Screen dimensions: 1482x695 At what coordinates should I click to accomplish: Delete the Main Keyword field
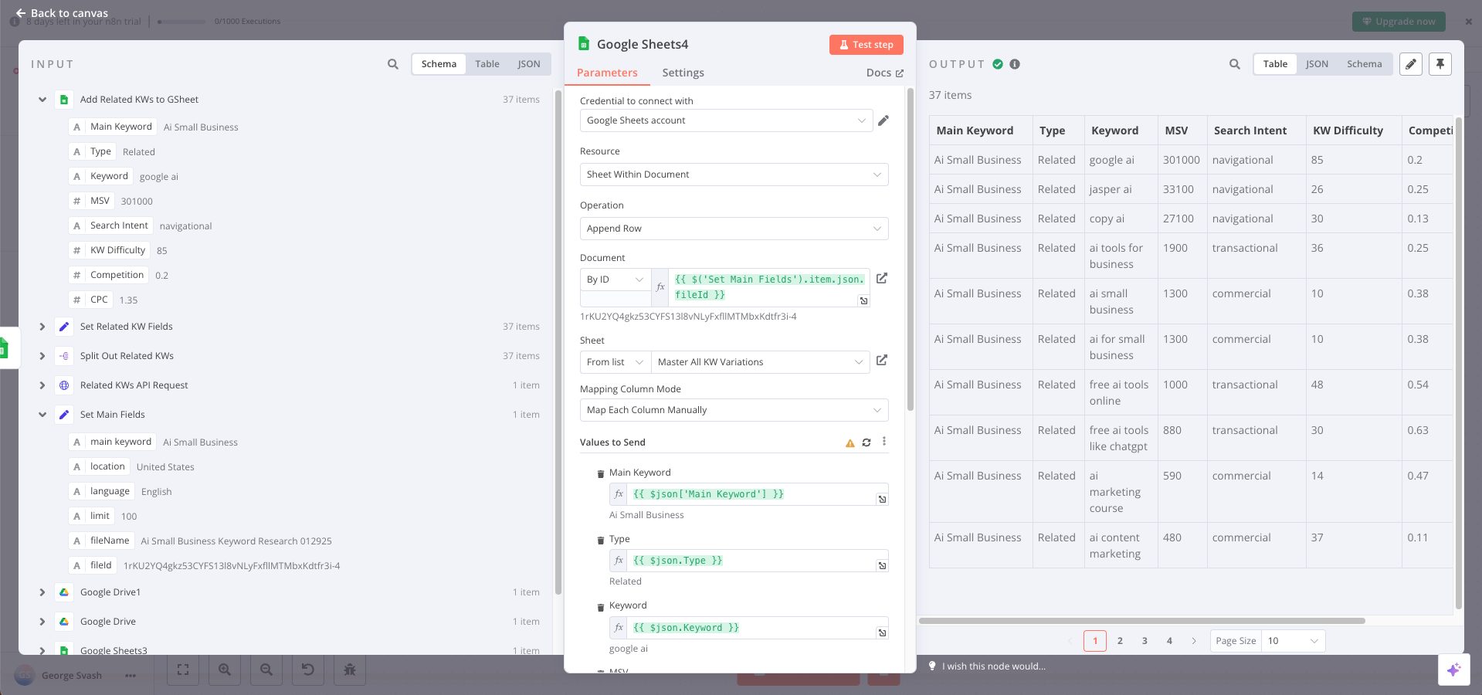pyautogui.click(x=600, y=473)
